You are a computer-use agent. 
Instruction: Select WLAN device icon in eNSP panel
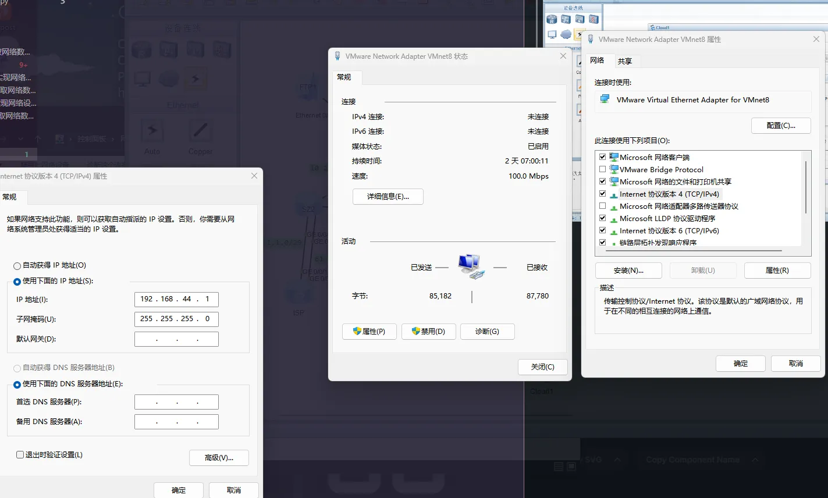point(580,20)
